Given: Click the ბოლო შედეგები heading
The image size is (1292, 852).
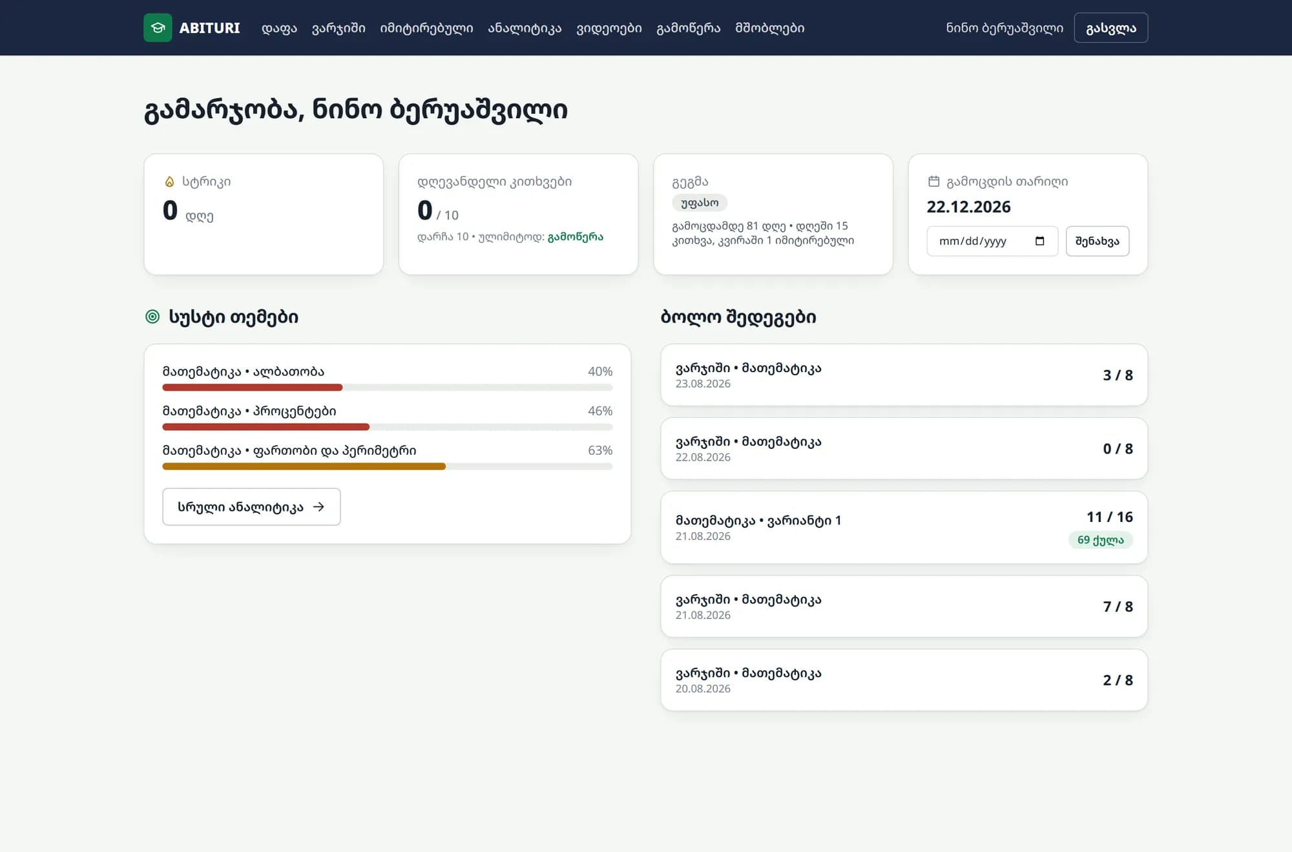Looking at the screenshot, I should pyautogui.click(x=738, y=317).
